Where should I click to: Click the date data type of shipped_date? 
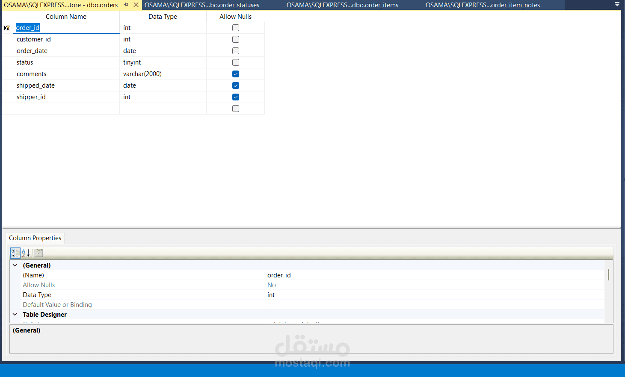pos(163,85)
